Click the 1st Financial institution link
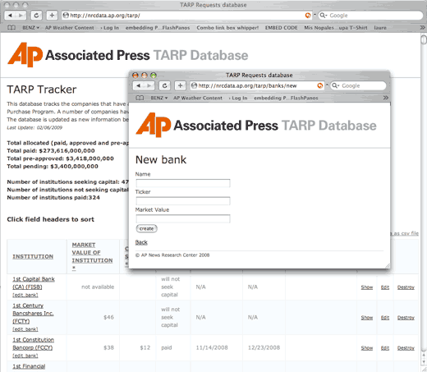 tap(29, 366)
